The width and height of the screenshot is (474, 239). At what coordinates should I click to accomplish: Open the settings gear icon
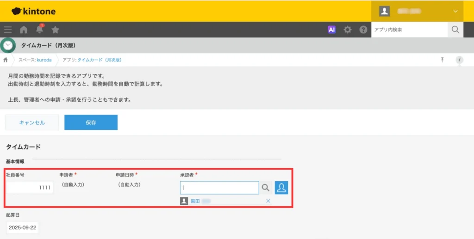coord(347,30)
